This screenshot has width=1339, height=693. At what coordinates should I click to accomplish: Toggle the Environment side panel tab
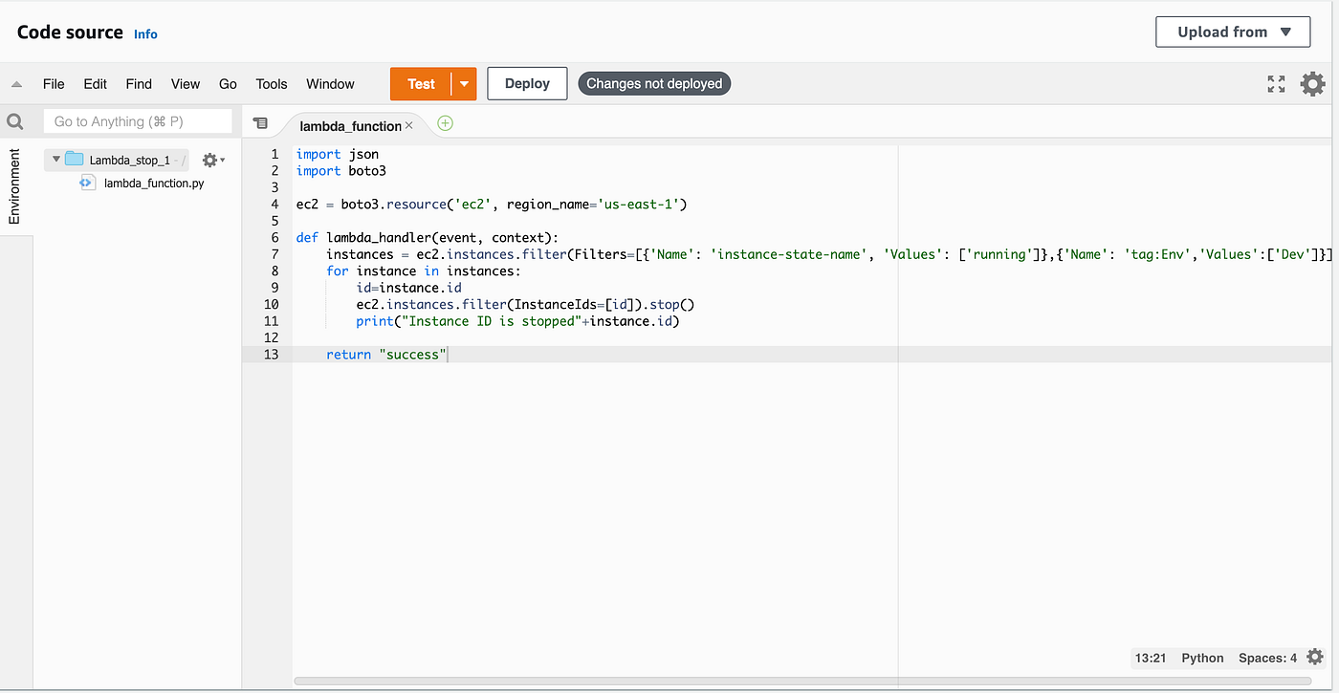tap(14, 186)
